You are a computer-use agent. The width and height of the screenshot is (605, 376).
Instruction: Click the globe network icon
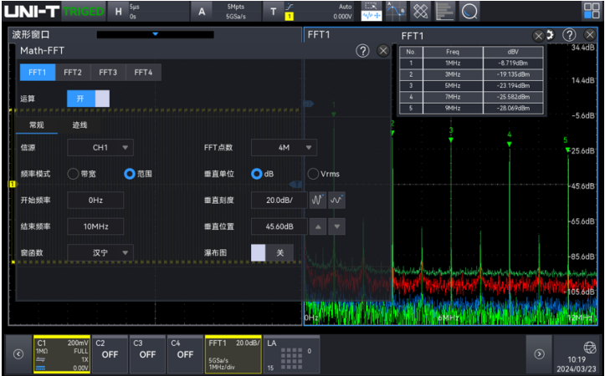(x=587, y=347)
